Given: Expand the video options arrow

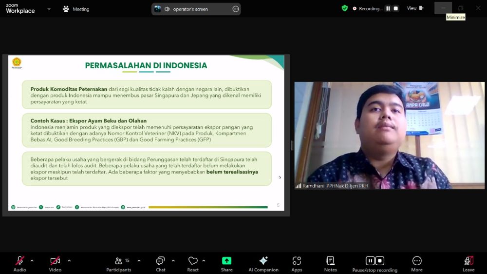Looking at the screenshot, I should pos(69,261).
